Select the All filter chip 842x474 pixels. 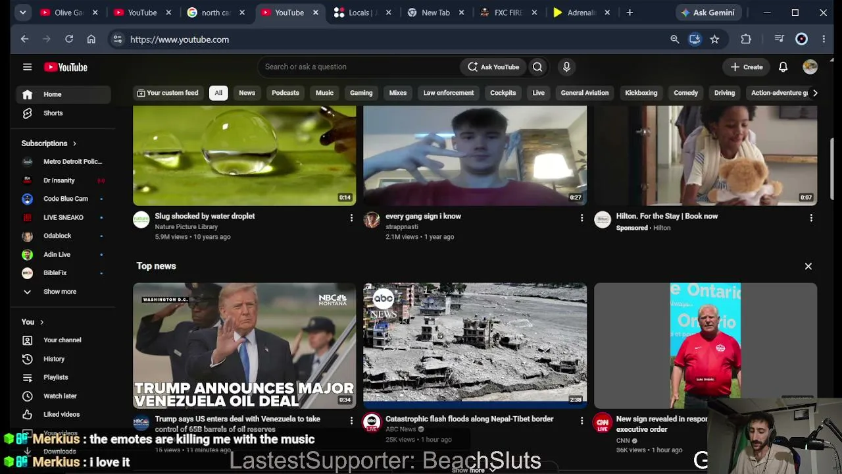pos(218,93)
